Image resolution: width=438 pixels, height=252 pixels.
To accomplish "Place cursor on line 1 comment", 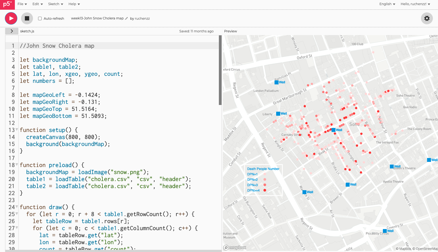I will click(57, 46).
